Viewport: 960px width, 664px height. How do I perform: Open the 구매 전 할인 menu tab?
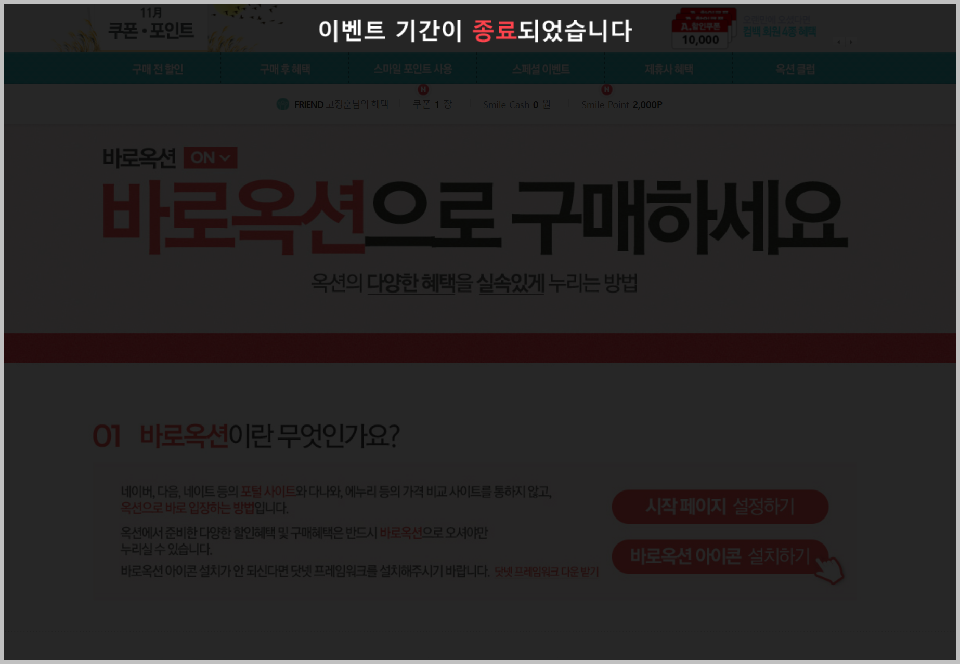tap(158, 69)
